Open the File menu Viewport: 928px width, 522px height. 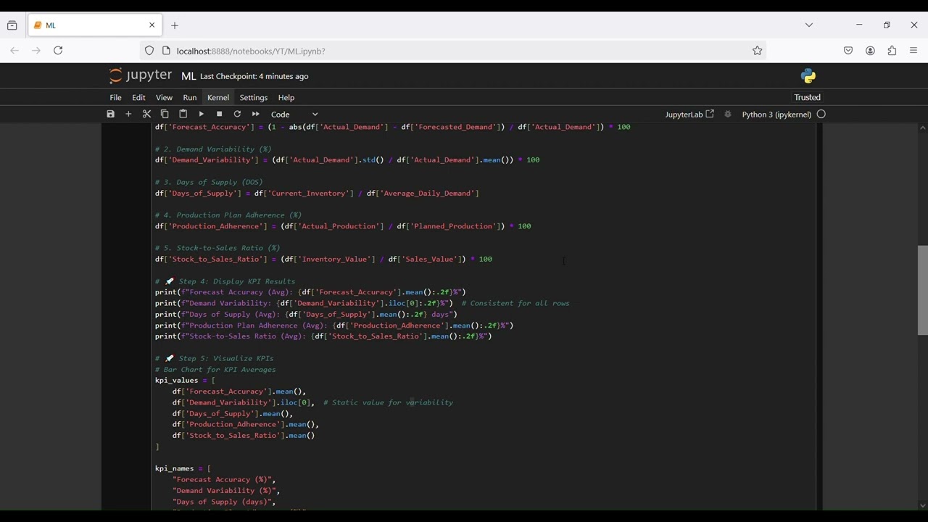(x=116, y=98)
